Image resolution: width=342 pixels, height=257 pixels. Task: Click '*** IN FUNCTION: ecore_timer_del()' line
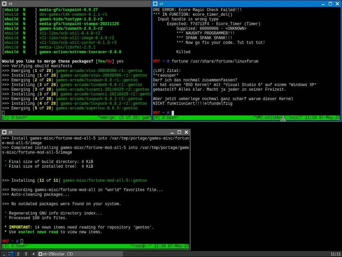(193, 14)
